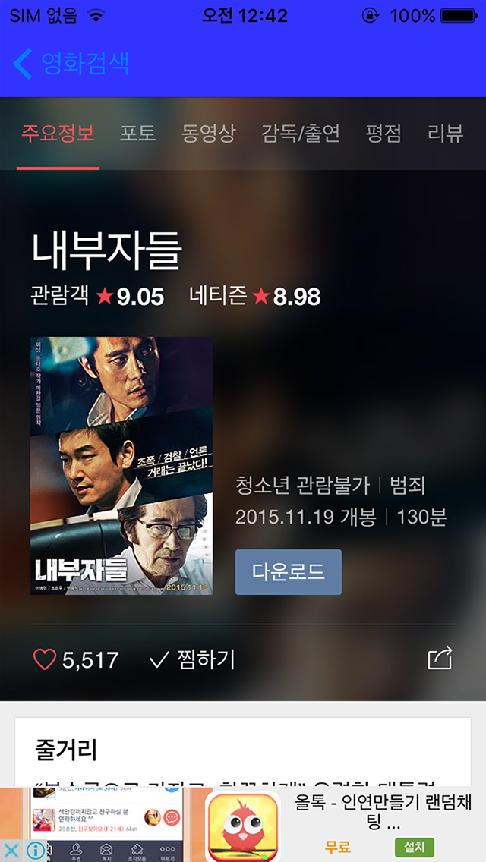Tap the share icon
The width and height of the screenshot is (486, 862).
click(x=440, y=657)
